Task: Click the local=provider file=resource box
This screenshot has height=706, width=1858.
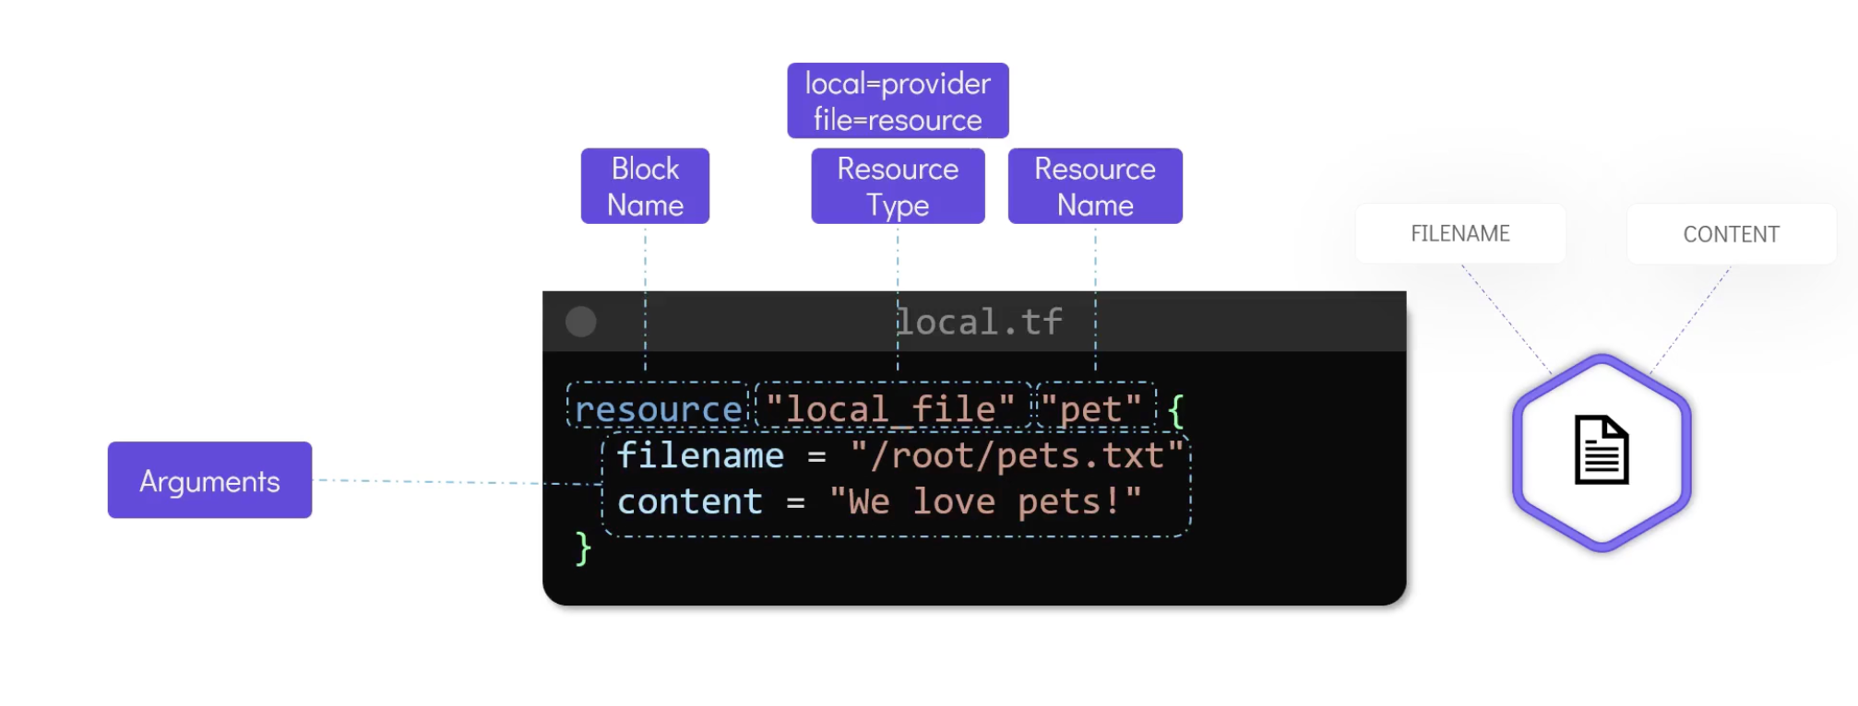Action: (x=898, y=101)
